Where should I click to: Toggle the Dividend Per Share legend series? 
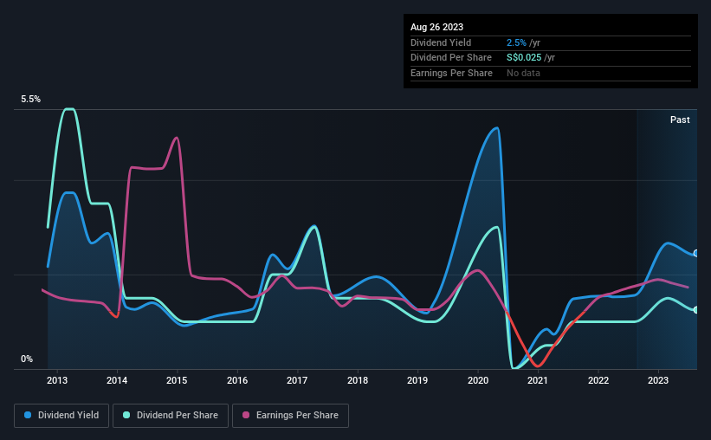pyautogui.click(x=176, y=416)
